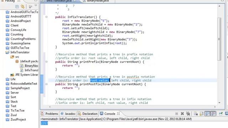The image size is (228, 128).
Task: Select the CountingProblems project
Action: coord(21,39)
